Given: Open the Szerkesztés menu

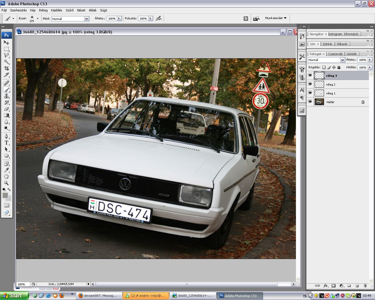Looking at the screenshot, I should point(18,10).
